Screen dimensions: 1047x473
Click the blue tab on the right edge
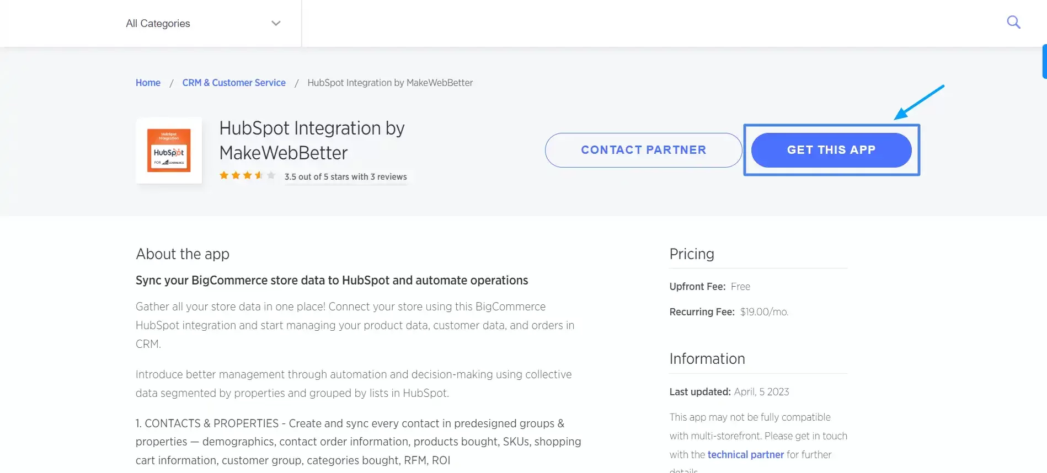[x=1044, y=61]
